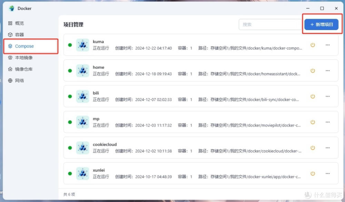Click creation time 2024-12-07 02:02:33
Viewport: 345px width, 202px height.
coord(154,99)
